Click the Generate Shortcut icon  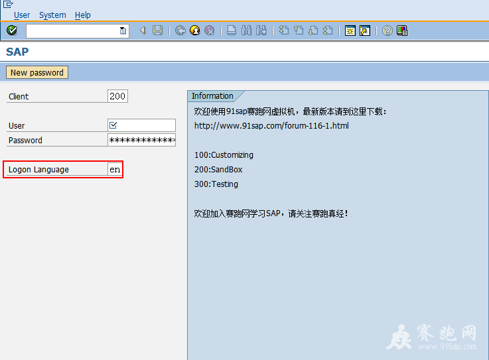[365, 30]
